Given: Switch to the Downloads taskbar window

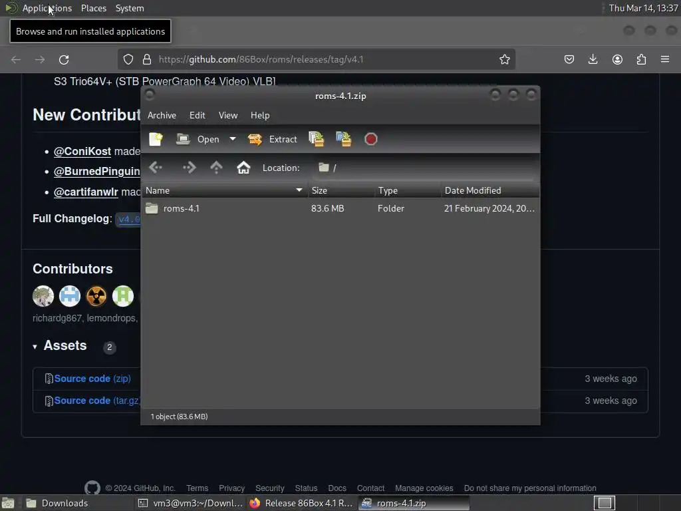Looking at the screenshot, I should click(77, 503).
